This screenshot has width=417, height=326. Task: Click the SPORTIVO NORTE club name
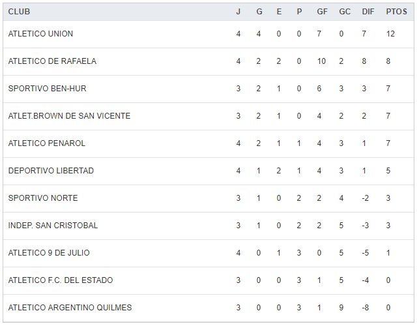[43, 198]
